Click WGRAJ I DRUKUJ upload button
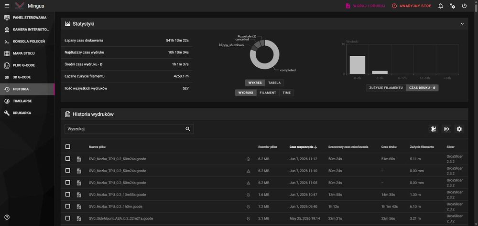Screen dimensions: 478x226 [365, 6]
